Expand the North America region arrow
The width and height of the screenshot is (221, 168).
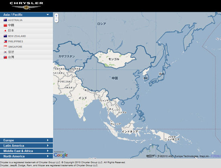48,156
